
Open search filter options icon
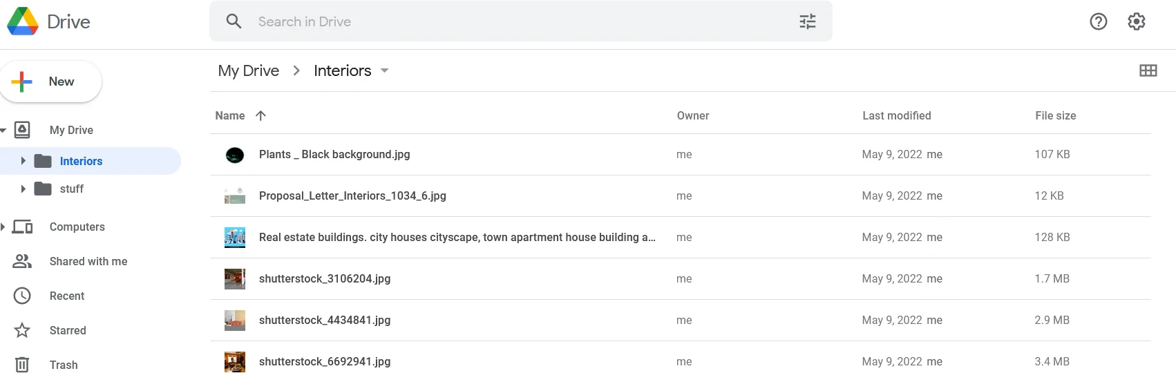(808, 21)
